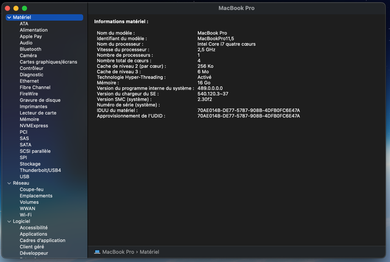
Task: Click the Numéro de série label
Action: pos(129,105)
